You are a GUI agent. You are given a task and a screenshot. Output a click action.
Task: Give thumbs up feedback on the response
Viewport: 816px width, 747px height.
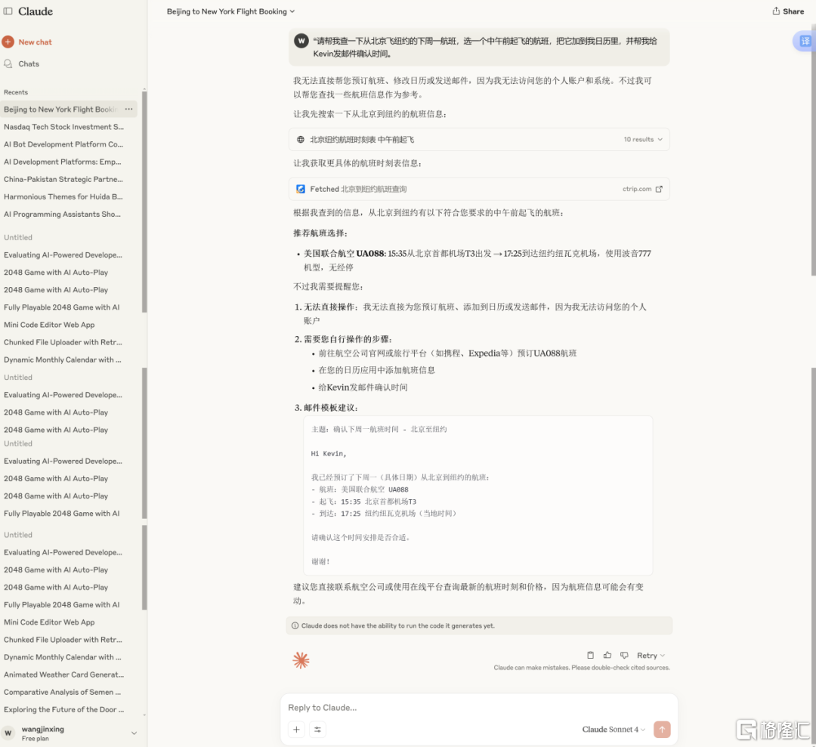[x=607, y=655]
